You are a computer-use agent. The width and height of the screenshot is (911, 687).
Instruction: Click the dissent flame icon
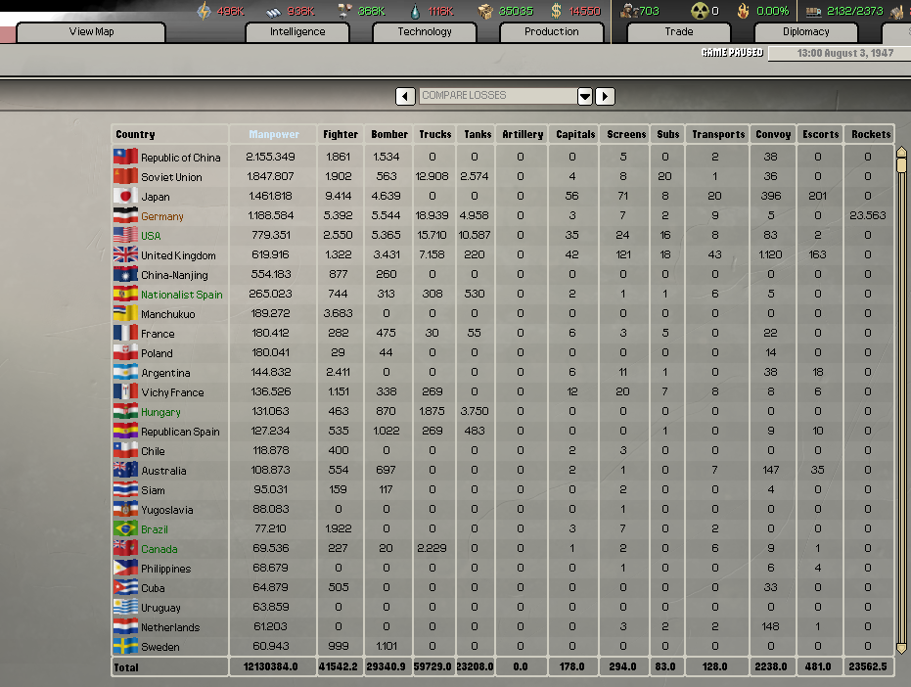point(743,11)
